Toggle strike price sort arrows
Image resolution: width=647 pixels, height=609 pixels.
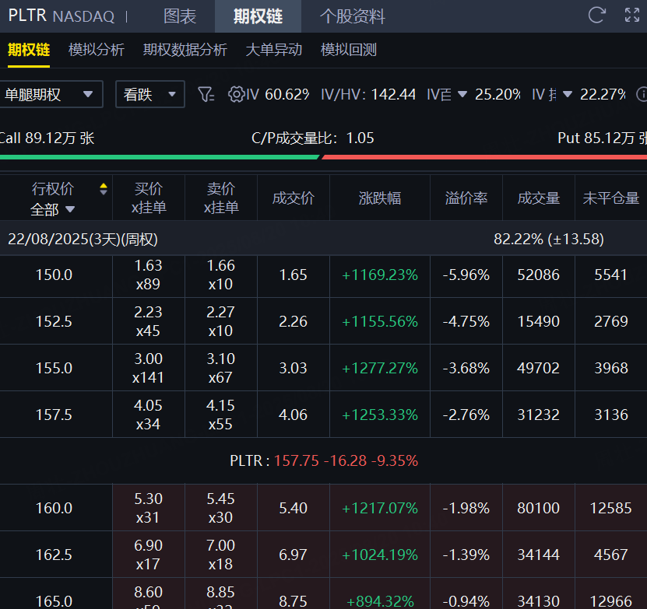(103, 189)
